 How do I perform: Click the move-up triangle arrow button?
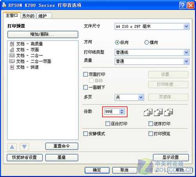click(12, 147)
